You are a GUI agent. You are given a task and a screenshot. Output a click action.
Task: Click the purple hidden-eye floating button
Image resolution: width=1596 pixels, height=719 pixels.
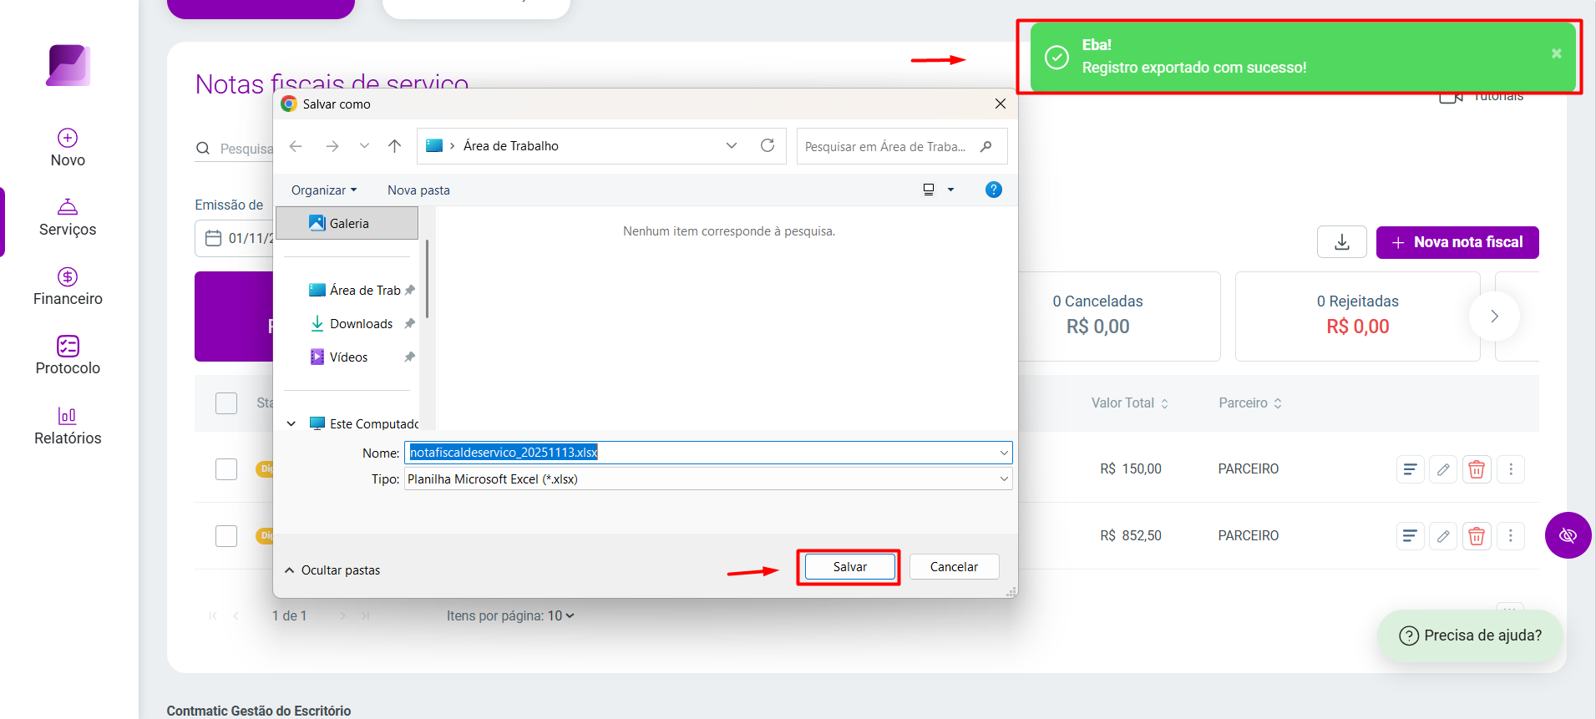(1568, 535)
